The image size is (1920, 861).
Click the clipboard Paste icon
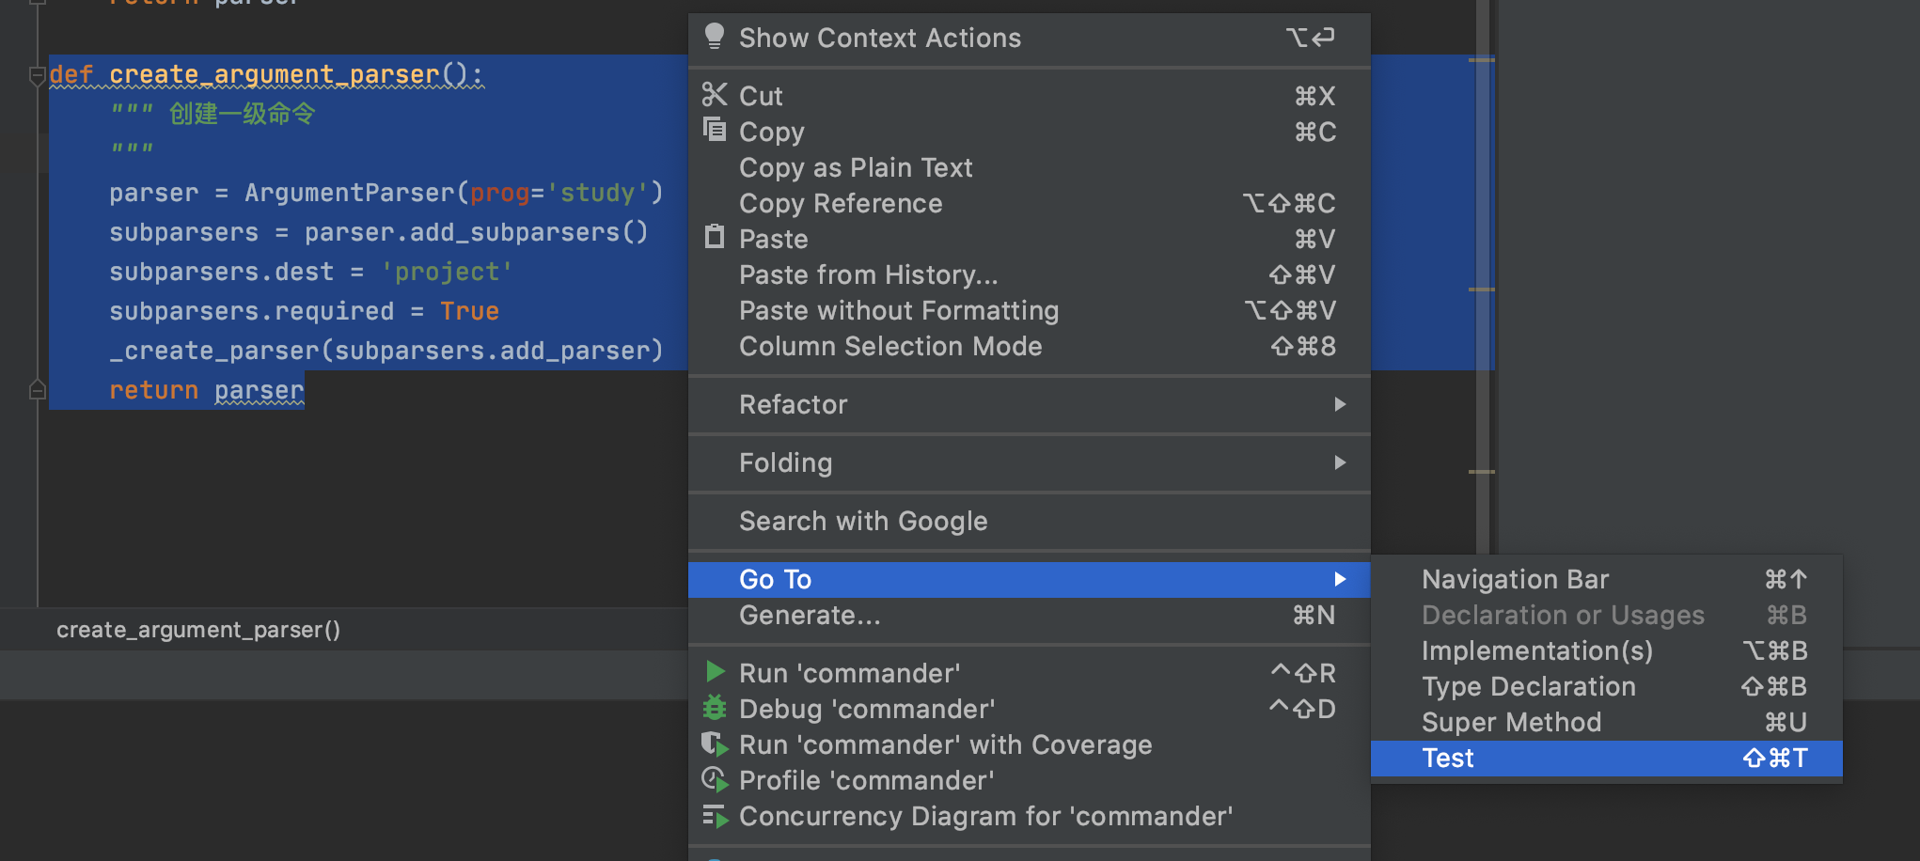[x=715, y=237]
